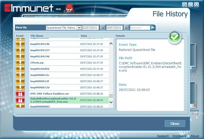Click the Memory usage meter

point(193,95)
